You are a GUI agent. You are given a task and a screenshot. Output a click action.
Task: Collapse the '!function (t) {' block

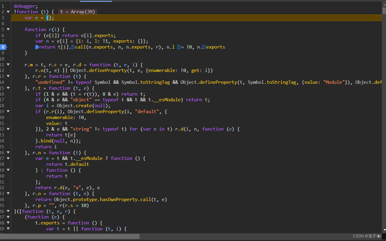click(x=8, y=12)
